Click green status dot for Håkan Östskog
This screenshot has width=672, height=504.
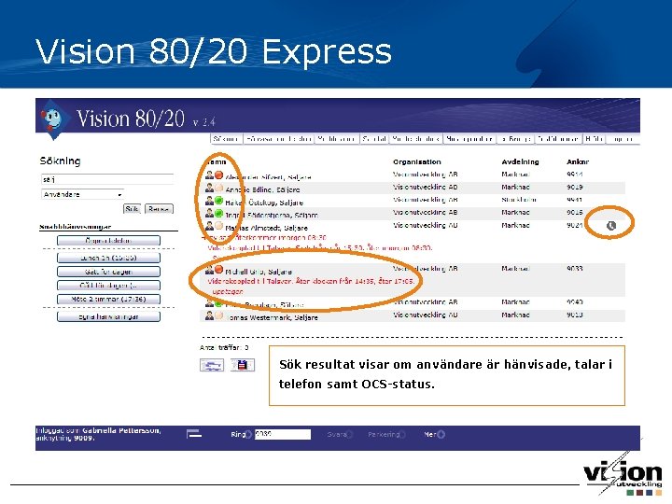[218, 200]
